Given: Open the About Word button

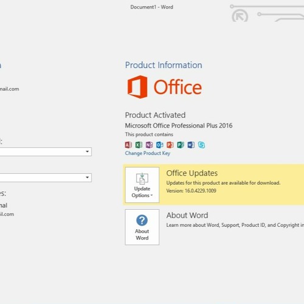Looking at the screenshot, I should [x=142, y=227].
